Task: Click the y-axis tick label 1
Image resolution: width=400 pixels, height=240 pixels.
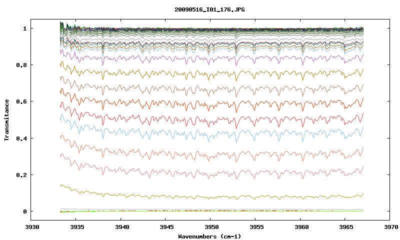Action: 24,28
